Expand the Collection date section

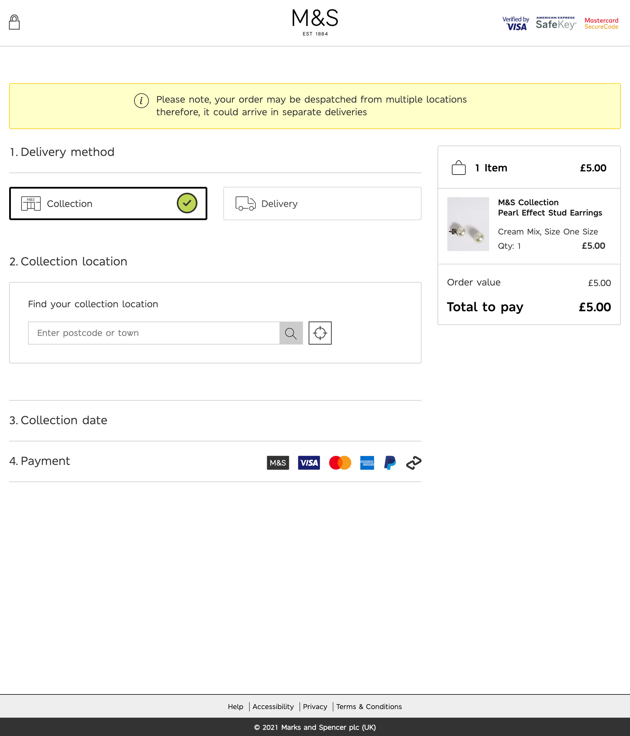(59, 420)
